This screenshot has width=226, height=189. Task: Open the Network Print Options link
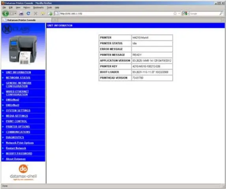click(x=20, y=143)
